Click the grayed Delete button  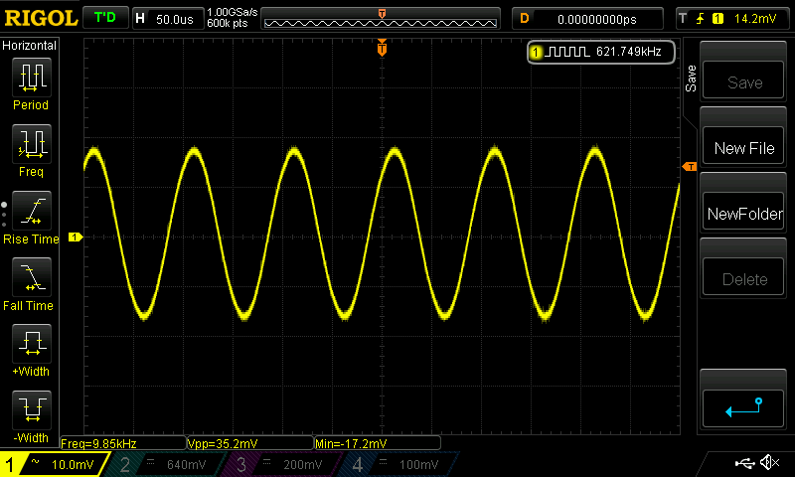(x=743, y=277)
